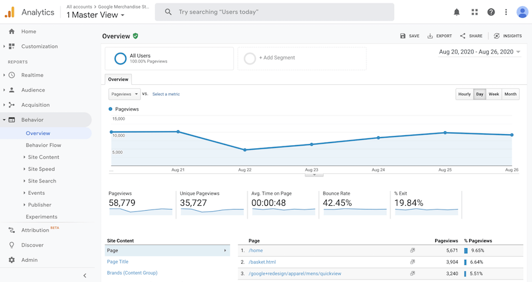Viewport: 532px width, 282px height.
Task: Click the Insights icon
Action: coord(497,36)
